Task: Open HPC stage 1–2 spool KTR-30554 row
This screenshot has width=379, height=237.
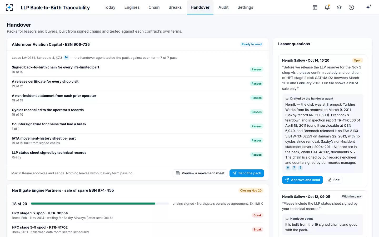Action: pos(137,215)
